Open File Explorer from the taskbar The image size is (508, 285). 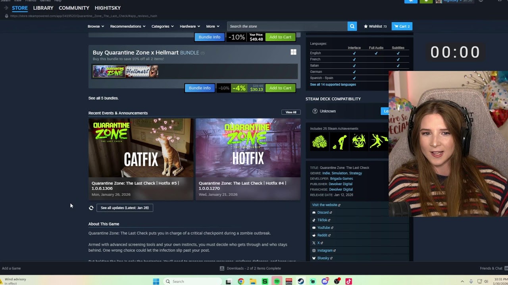253,281
